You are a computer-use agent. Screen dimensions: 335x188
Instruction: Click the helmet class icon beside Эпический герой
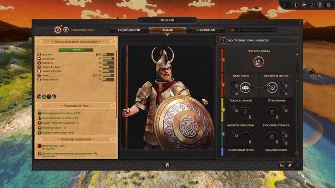tap(66, 30)
